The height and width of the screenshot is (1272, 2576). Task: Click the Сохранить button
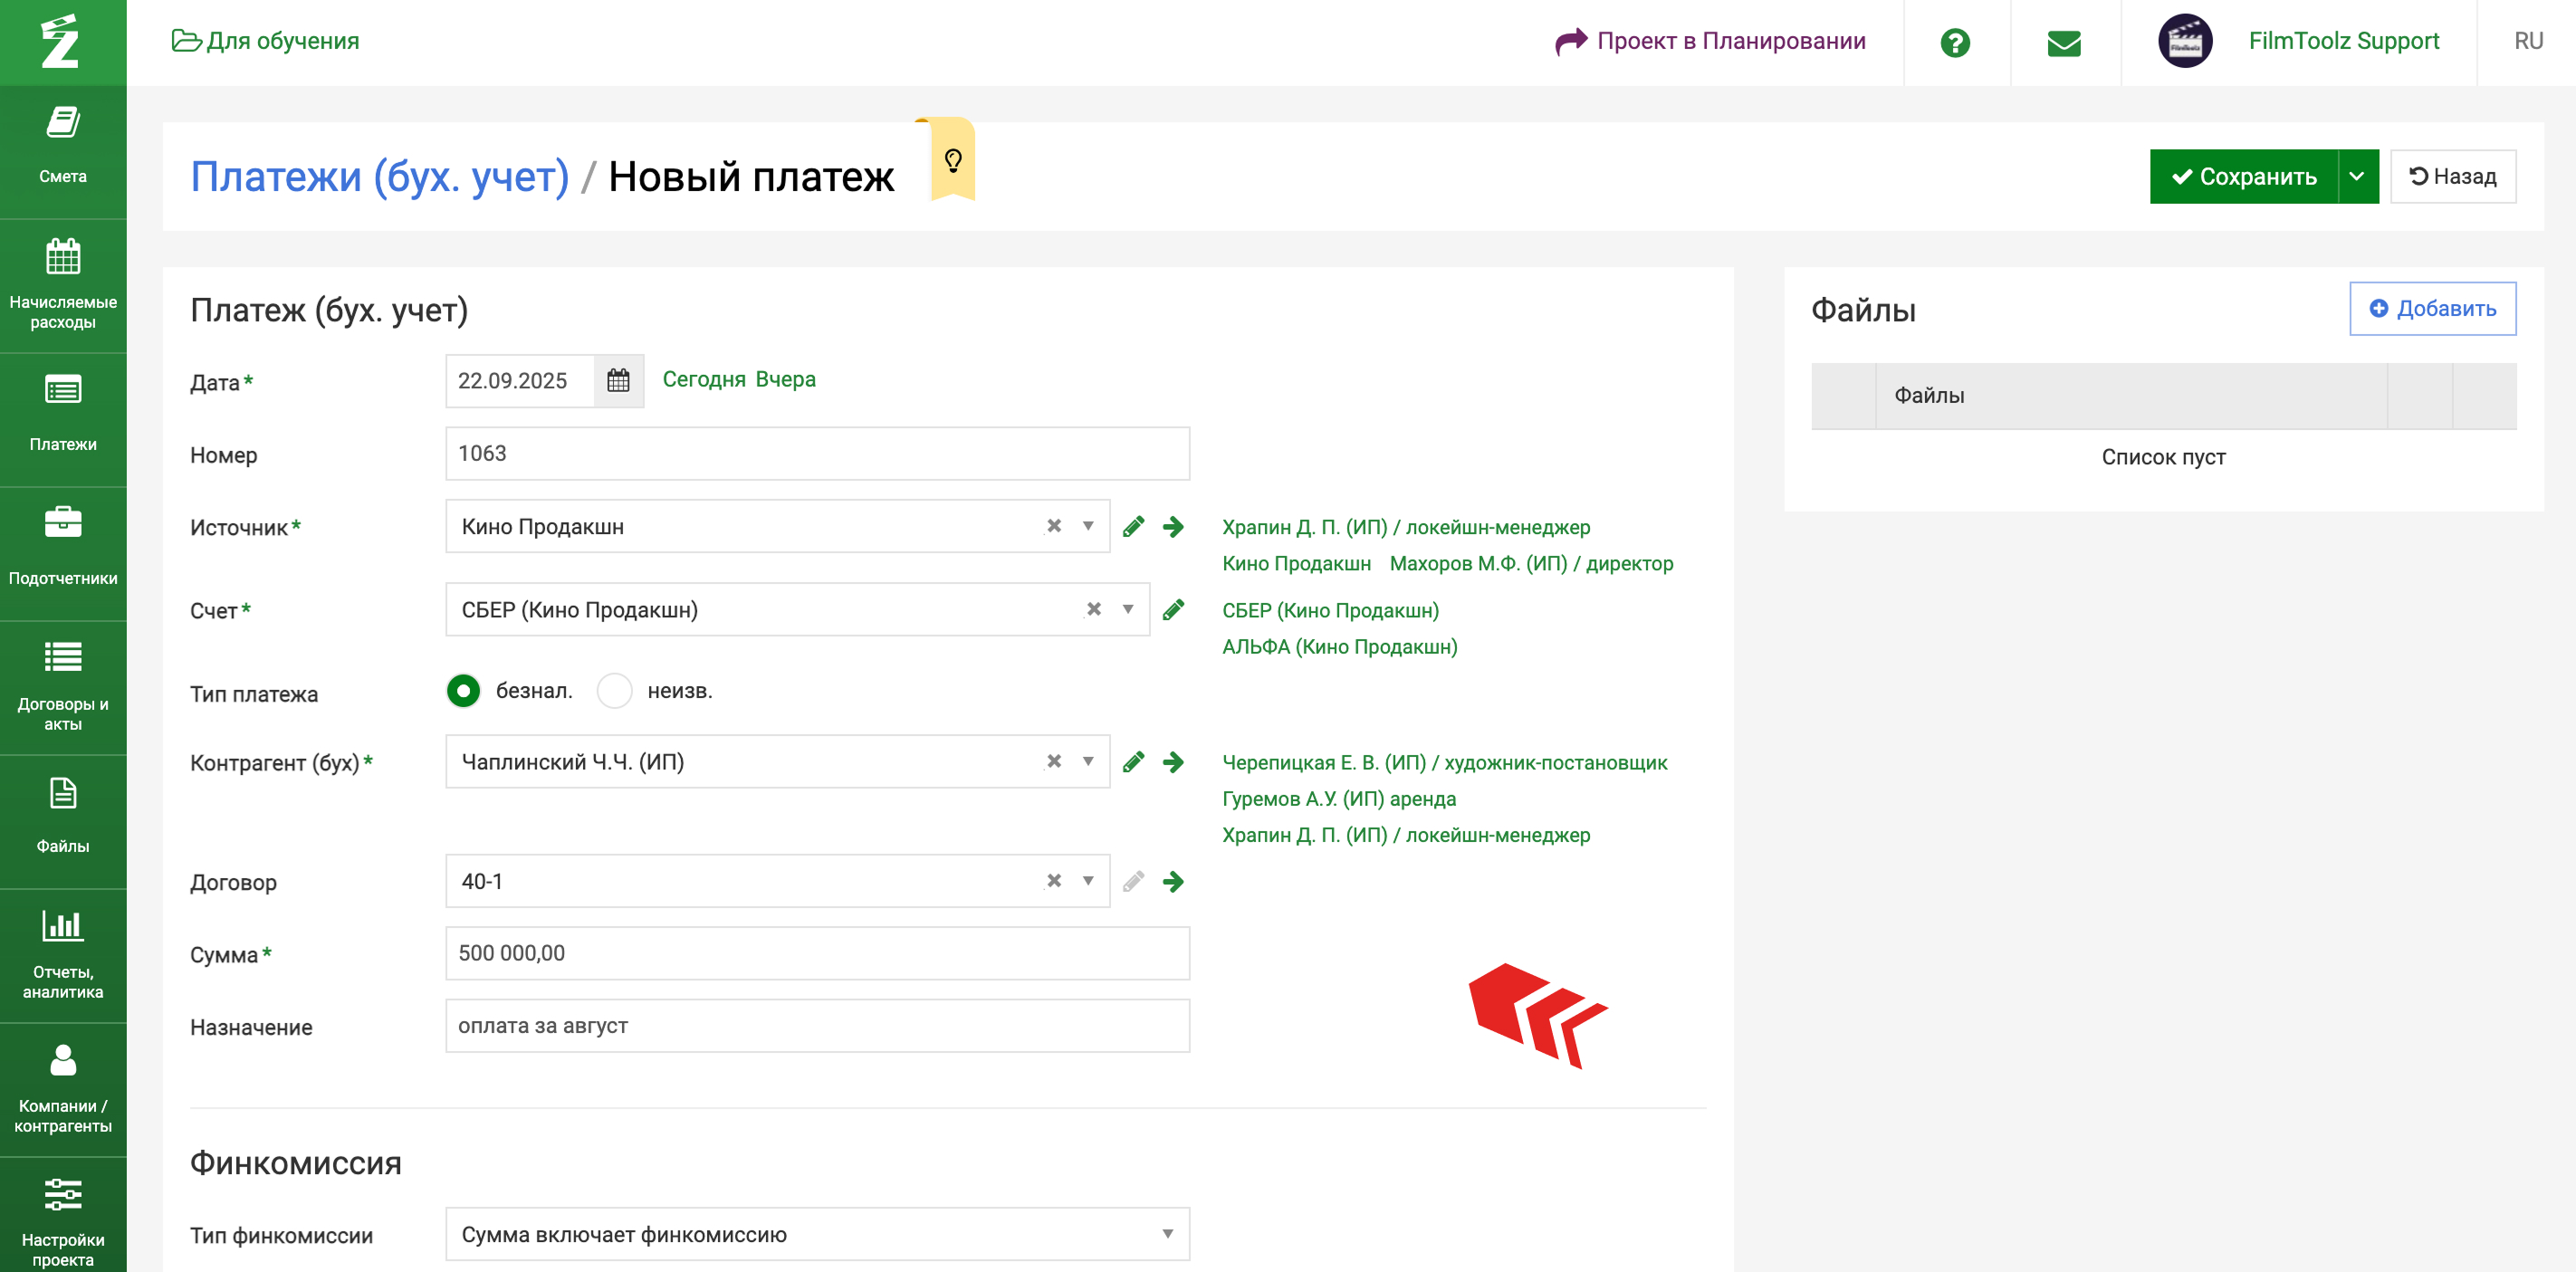coord(2243,177)
